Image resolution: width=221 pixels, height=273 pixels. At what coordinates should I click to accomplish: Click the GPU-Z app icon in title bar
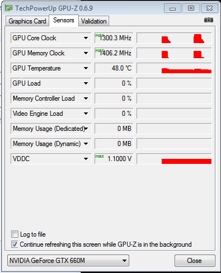coord(9,8)
